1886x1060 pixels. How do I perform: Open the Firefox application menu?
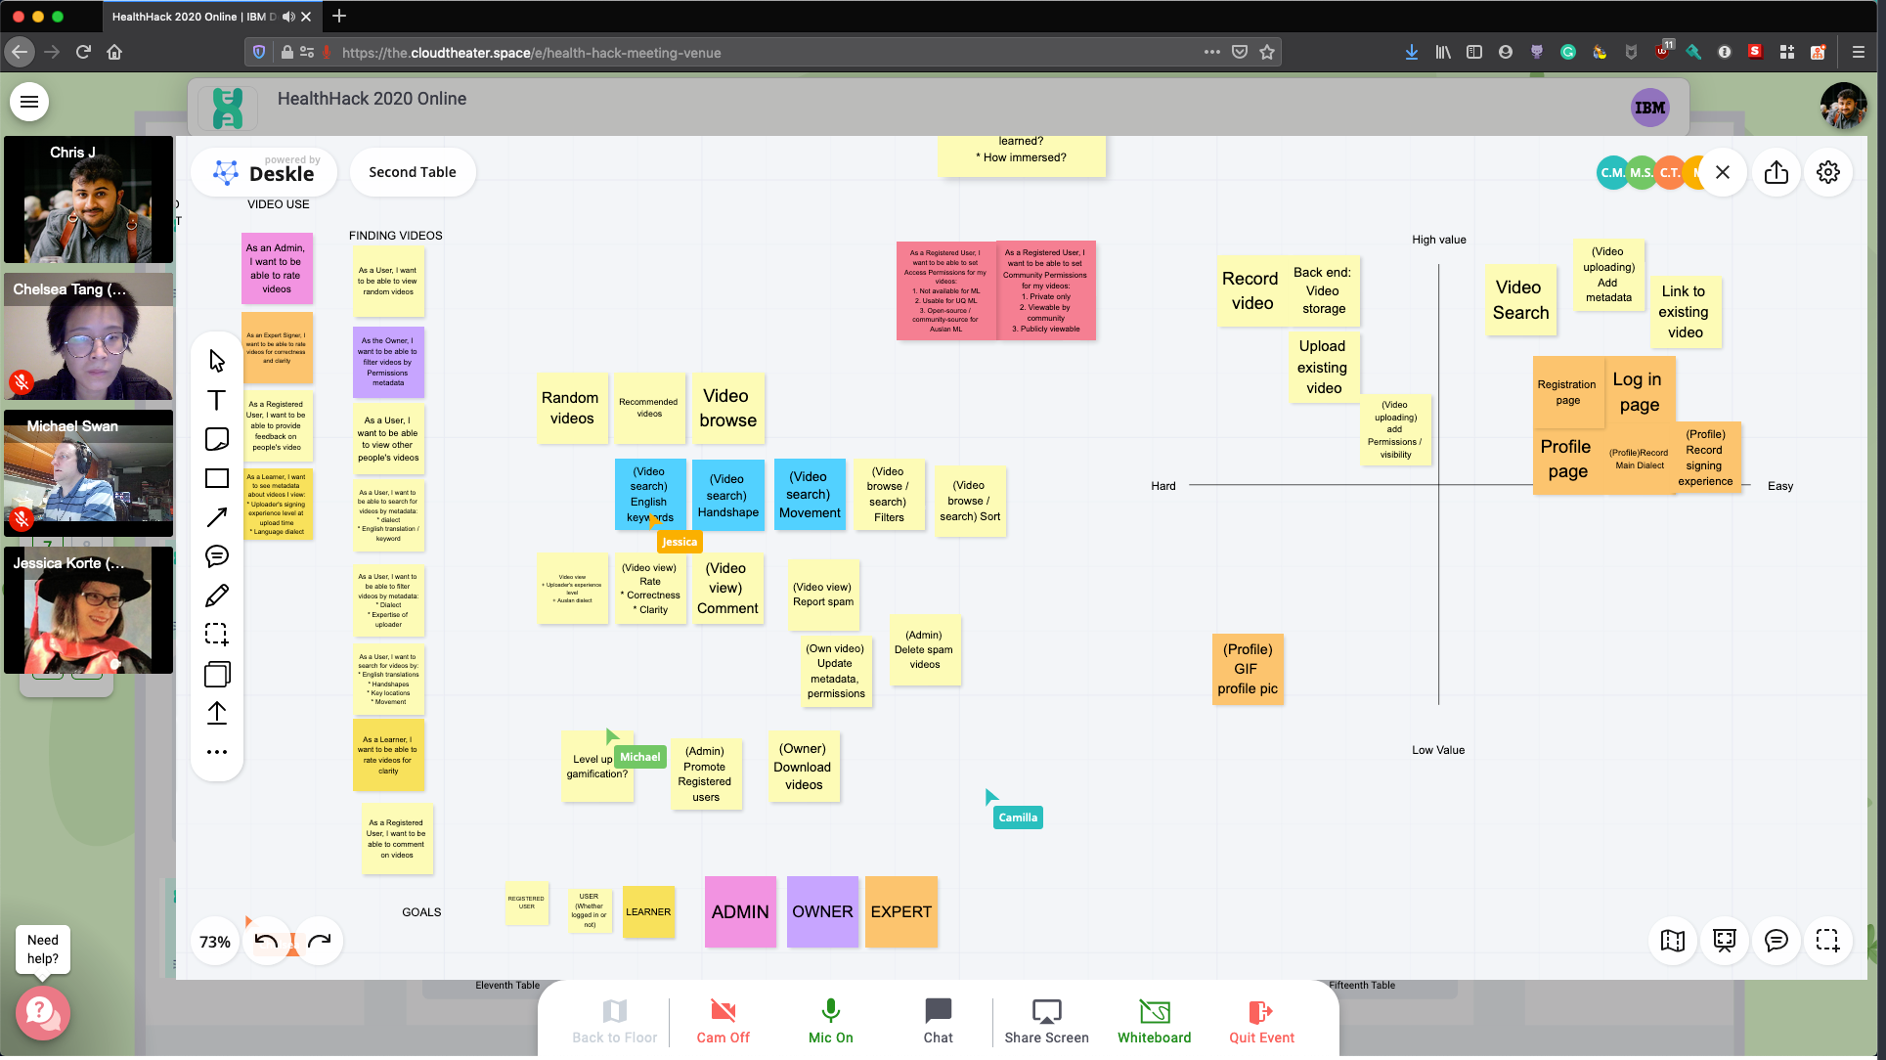point(1859,52)
